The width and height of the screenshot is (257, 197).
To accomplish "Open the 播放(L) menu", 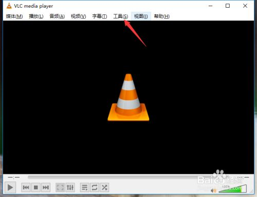I will (36, 16).
